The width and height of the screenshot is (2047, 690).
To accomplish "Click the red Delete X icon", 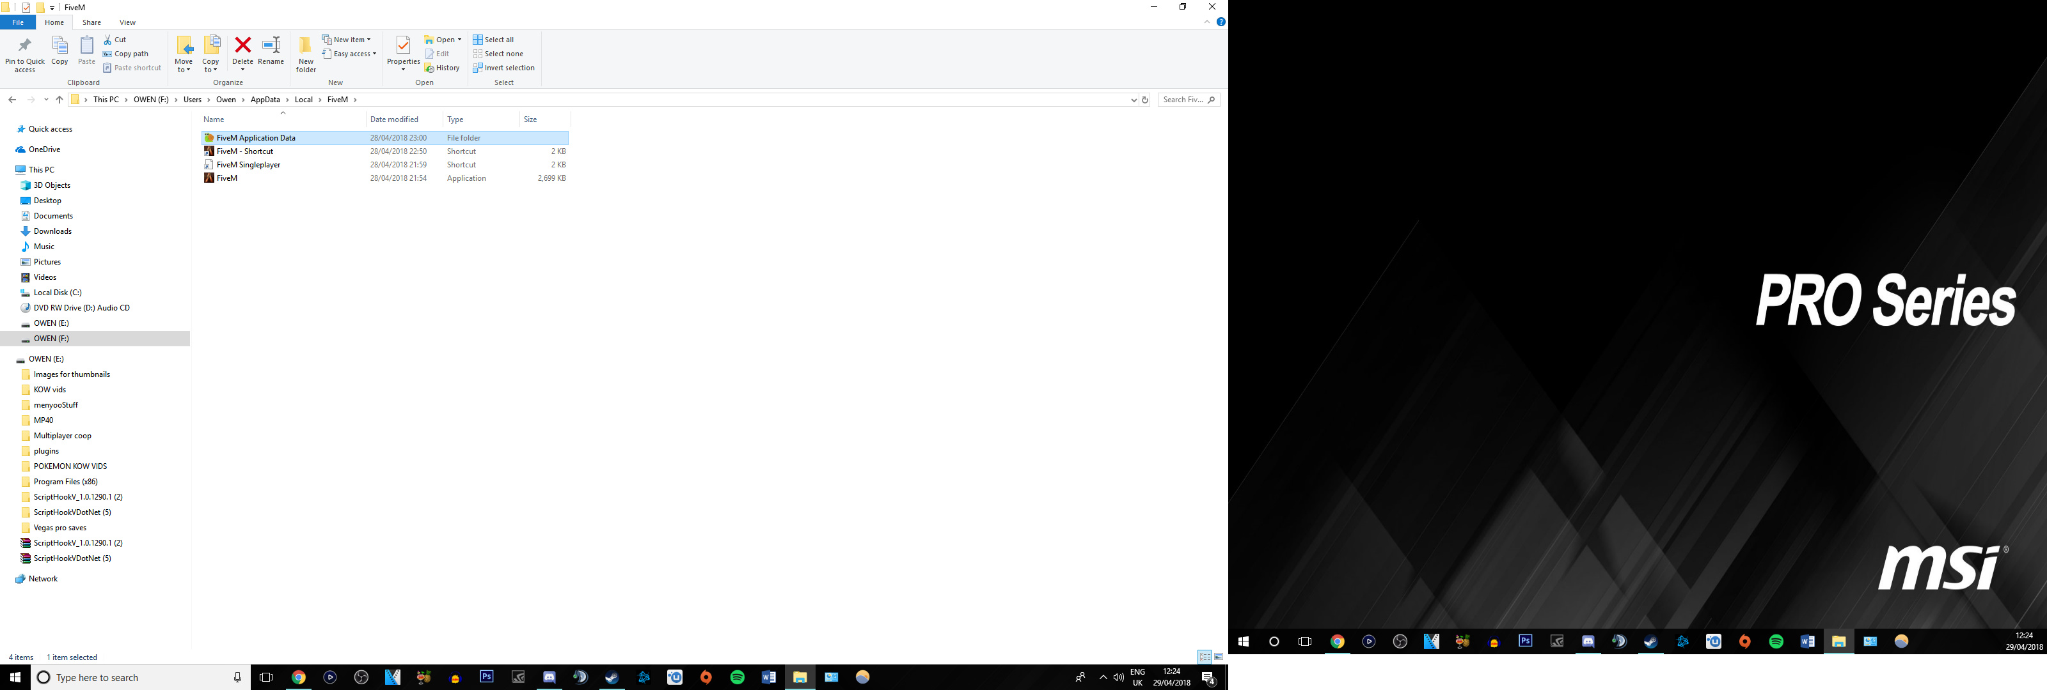I will pos(243,45).
